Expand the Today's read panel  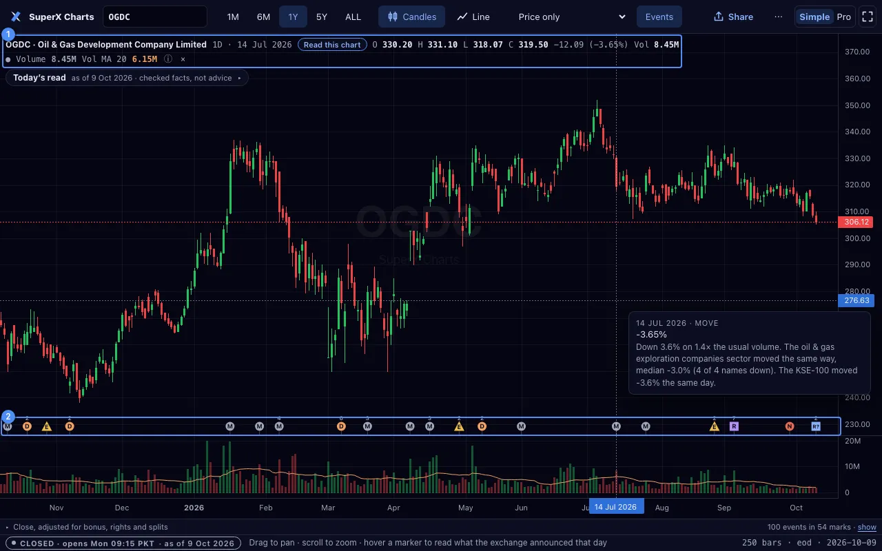coord(127,78)
